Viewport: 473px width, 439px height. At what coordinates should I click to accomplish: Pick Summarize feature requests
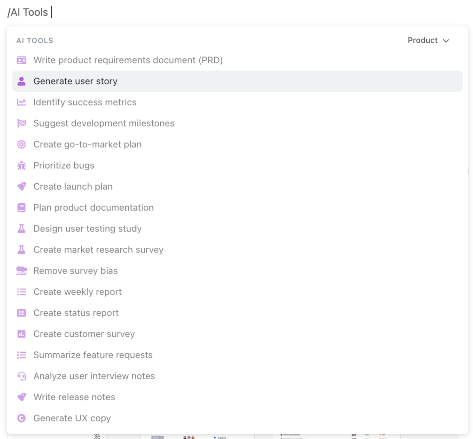237,355
